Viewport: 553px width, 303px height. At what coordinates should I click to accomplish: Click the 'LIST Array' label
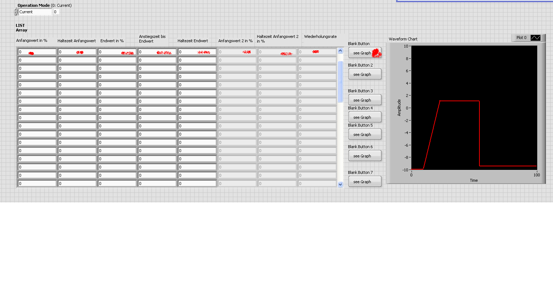click(x=21, y=28)
